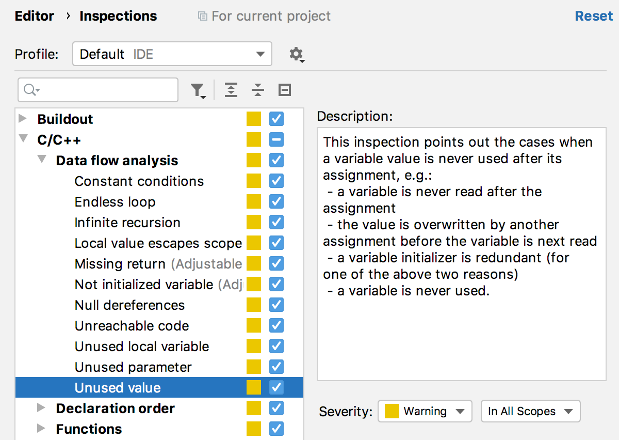Open the profile gear settings menu
619x440 pixels.
(297, 54)
